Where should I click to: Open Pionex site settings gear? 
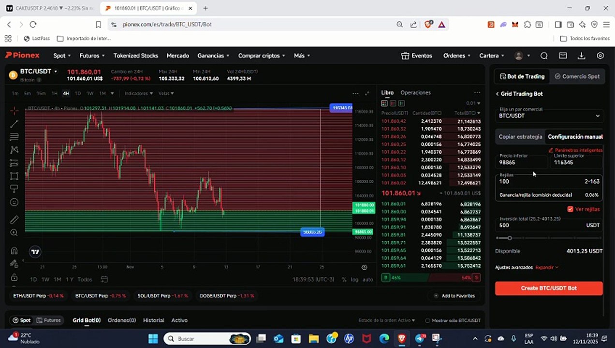point(600,56)
